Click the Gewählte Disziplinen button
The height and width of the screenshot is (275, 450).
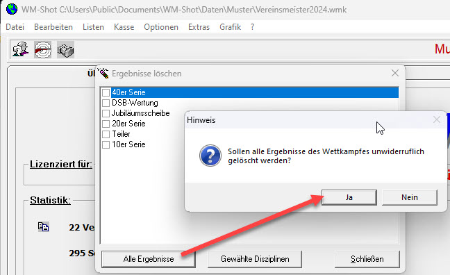click(x=255, y=259)
